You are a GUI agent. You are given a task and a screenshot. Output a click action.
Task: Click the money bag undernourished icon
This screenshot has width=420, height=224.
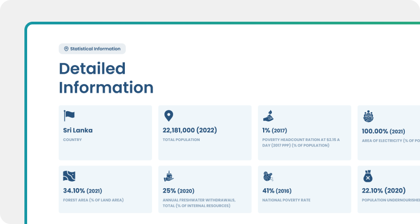click(x=368, y=176)
